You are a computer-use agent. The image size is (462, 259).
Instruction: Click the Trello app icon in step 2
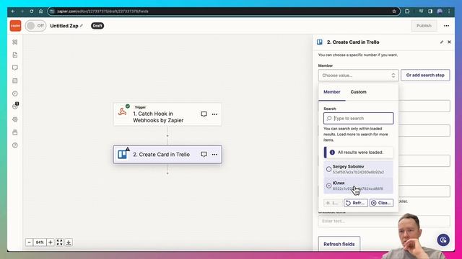pos(122,155)
